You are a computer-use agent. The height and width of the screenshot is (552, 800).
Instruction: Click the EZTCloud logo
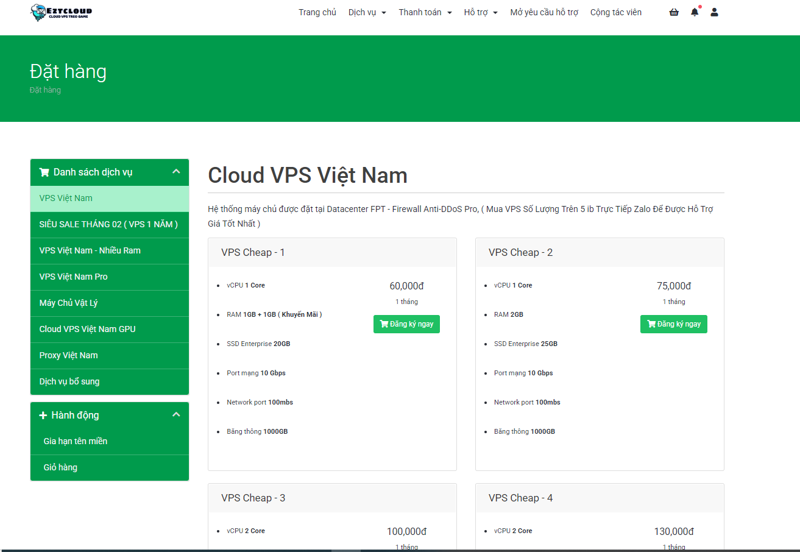point(62,12)
